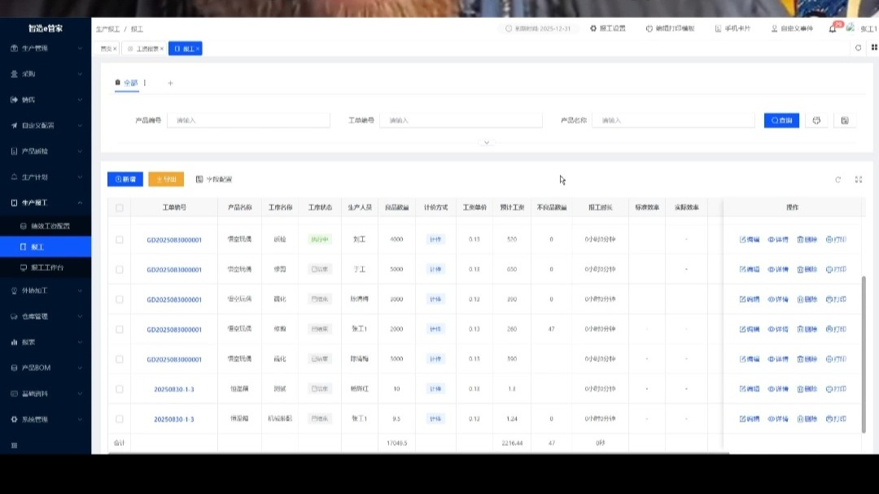Select the 报工 item in sidebar

pos(46,247)
